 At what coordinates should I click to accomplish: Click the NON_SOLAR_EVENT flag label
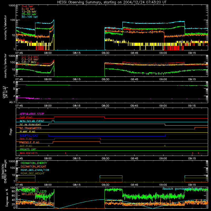coord(32,121)
